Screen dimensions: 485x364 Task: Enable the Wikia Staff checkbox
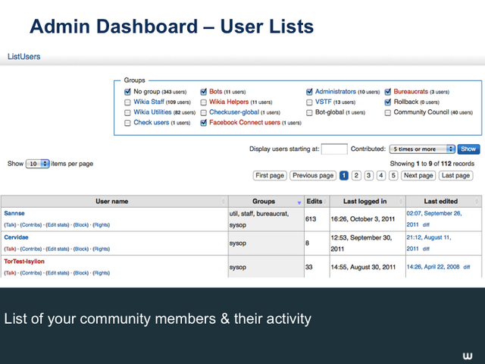[x=127, y=102]
